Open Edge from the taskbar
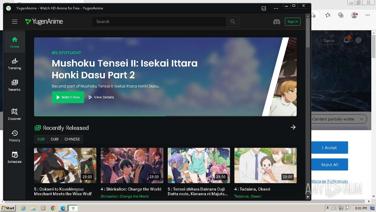The image size is (376, 212). [63, 208]
